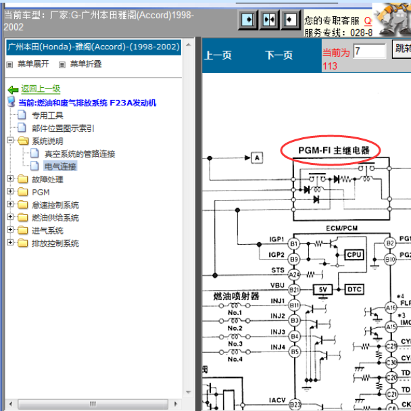
Task: Select the 怠速控制系统 folder label
Action: click(55, 205)
